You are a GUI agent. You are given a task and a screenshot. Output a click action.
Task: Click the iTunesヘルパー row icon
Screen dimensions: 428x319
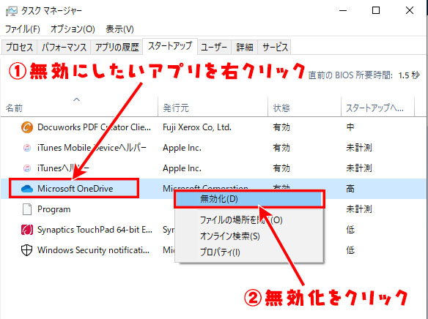click(x=26, y=168)
